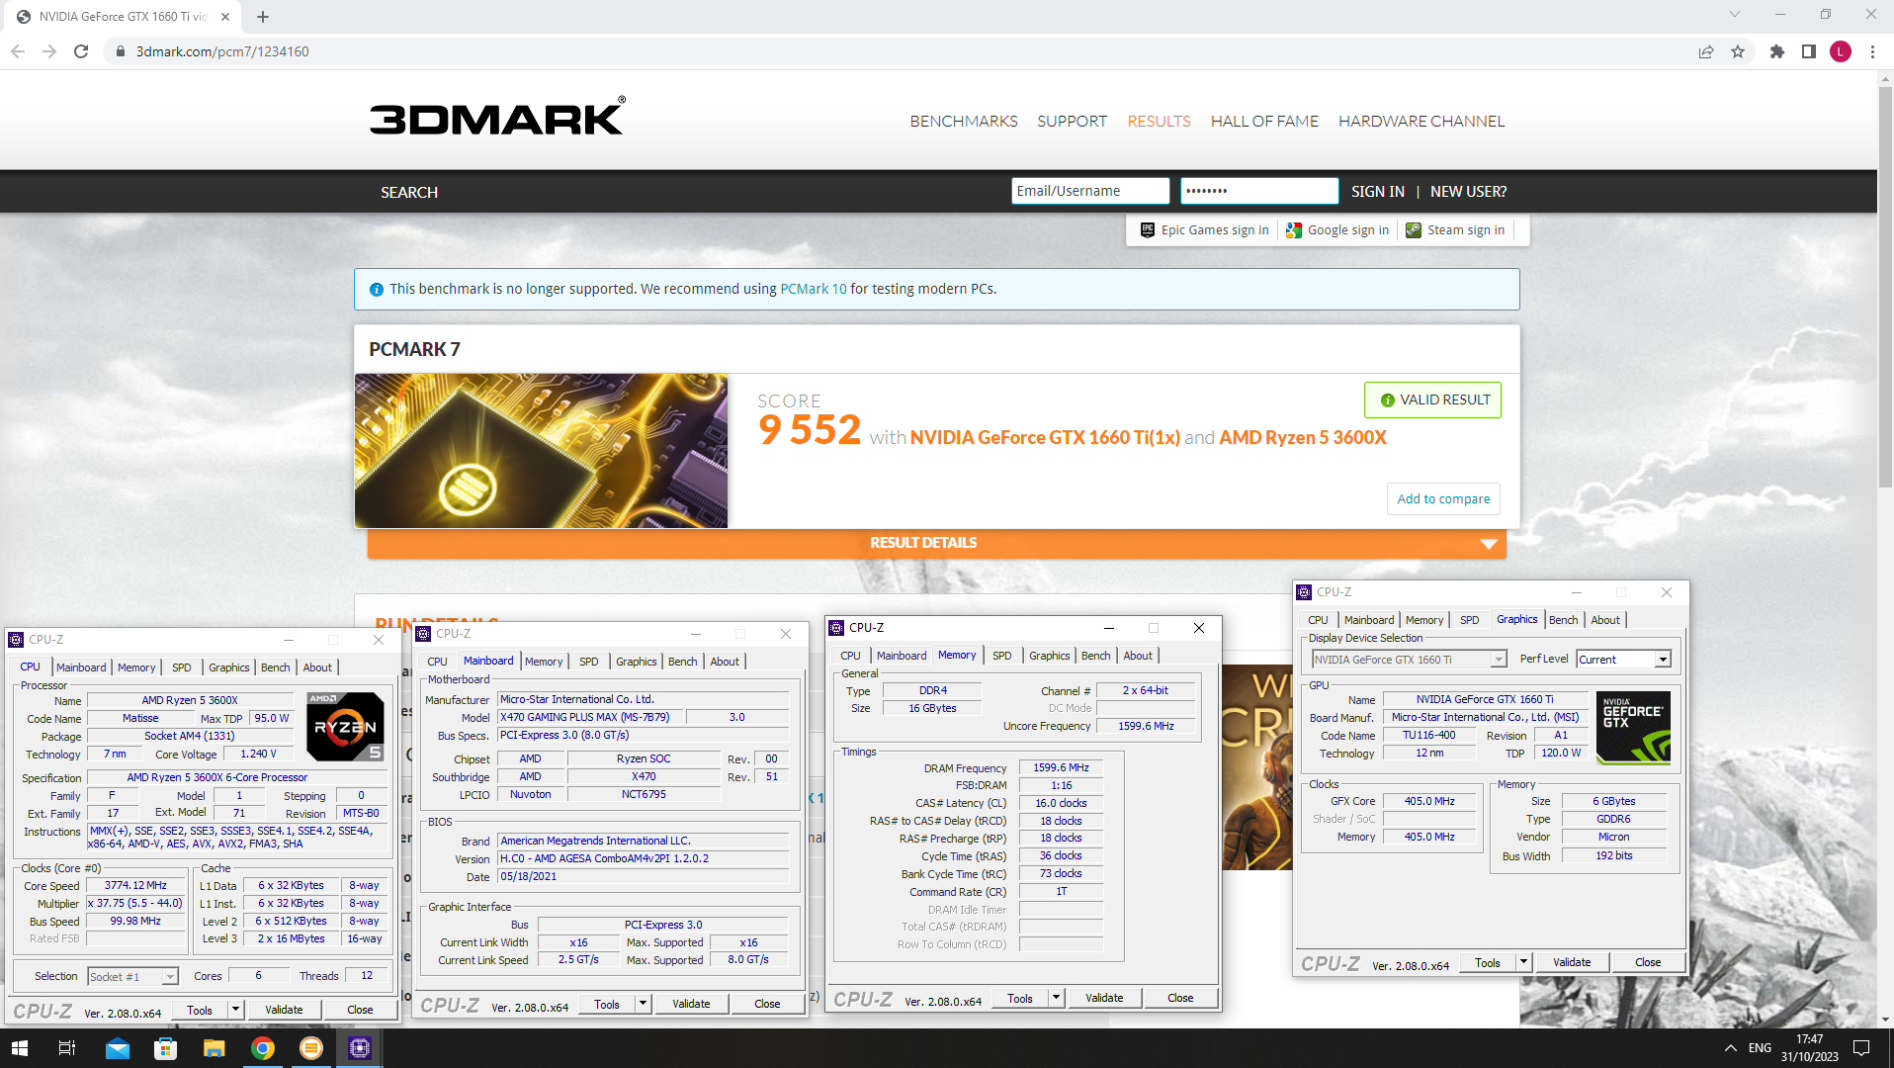Open Chrome from taskbar
The height and width of the screenshot is (1068, 1894).
[263, 1048]
